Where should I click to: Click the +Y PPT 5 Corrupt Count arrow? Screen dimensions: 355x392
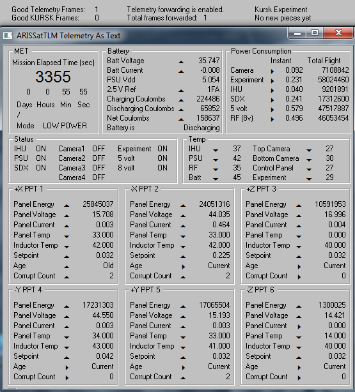point(183,378)
